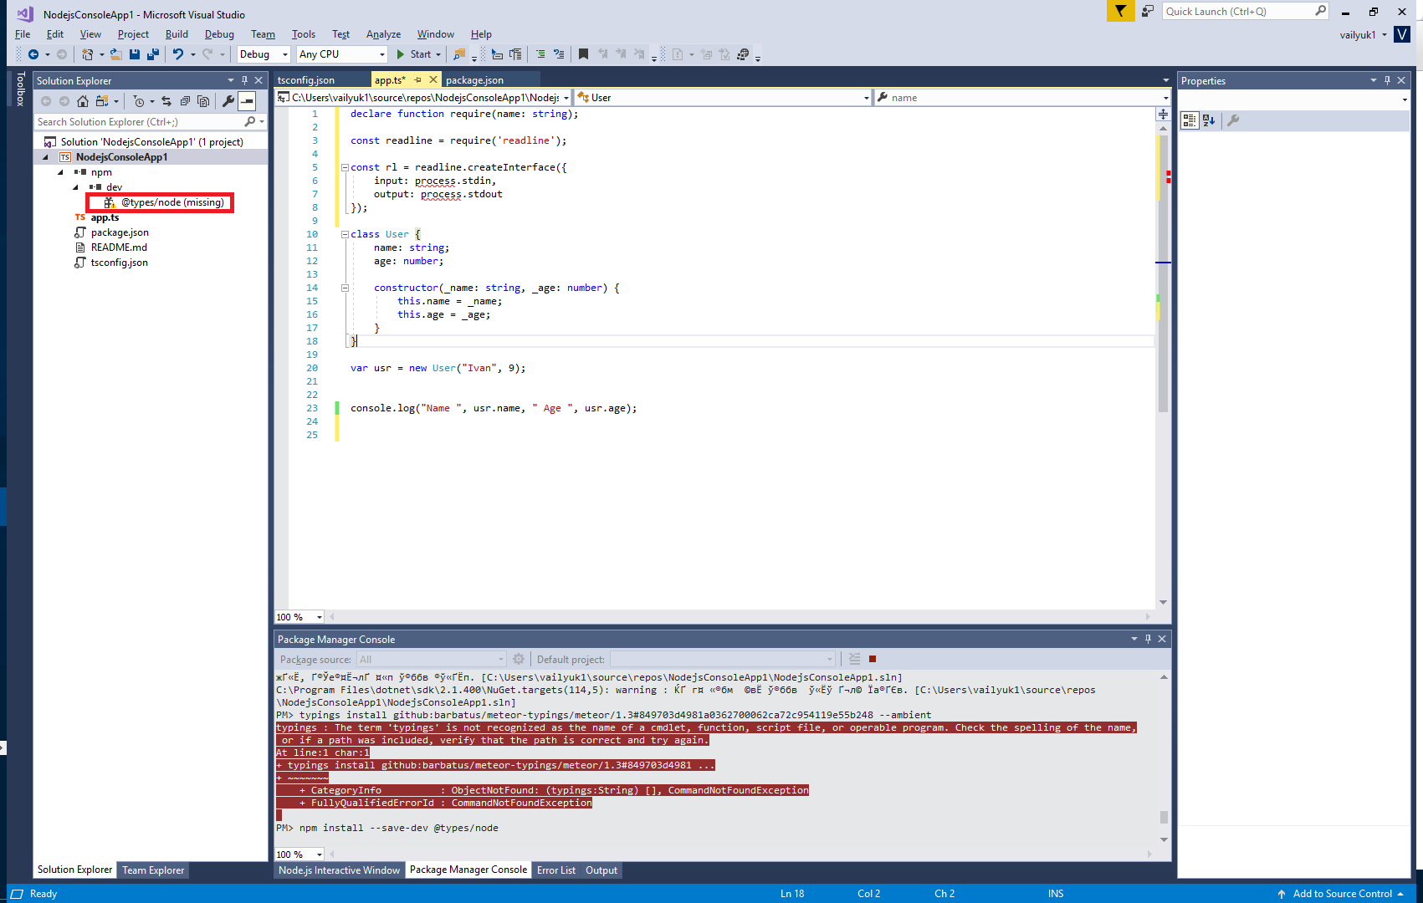Click the Uncomment Selected Lines icon

(559, 54)
